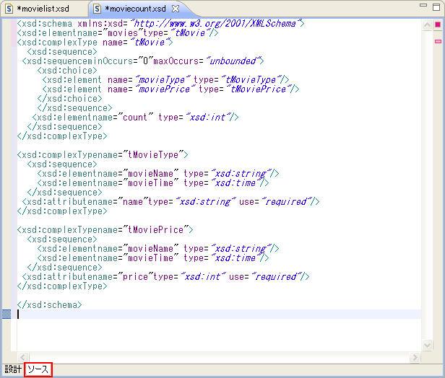
Task: Click the count element's "xsd:int" type value
Action: coord(209,117)
